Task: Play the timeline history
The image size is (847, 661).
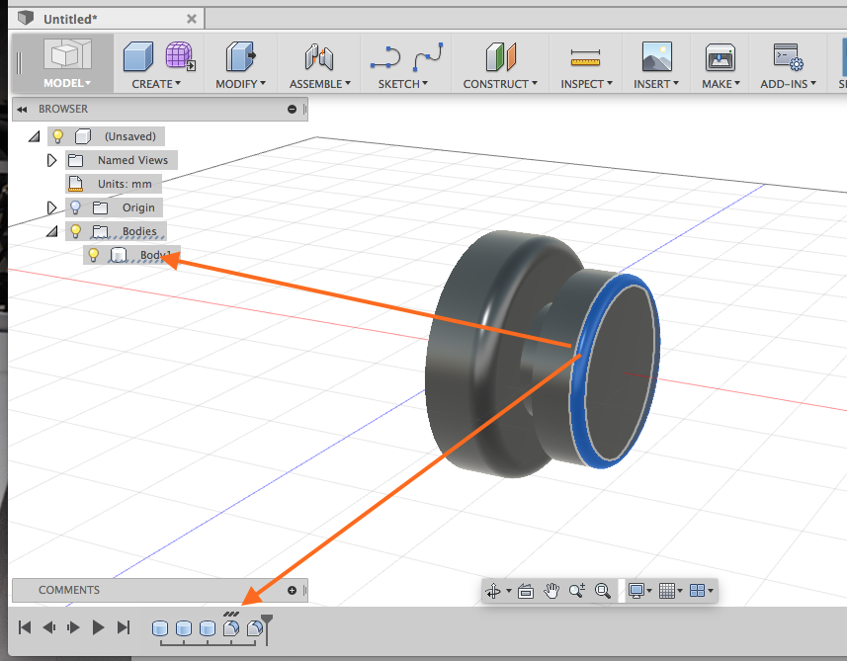Action: point(98,627)
